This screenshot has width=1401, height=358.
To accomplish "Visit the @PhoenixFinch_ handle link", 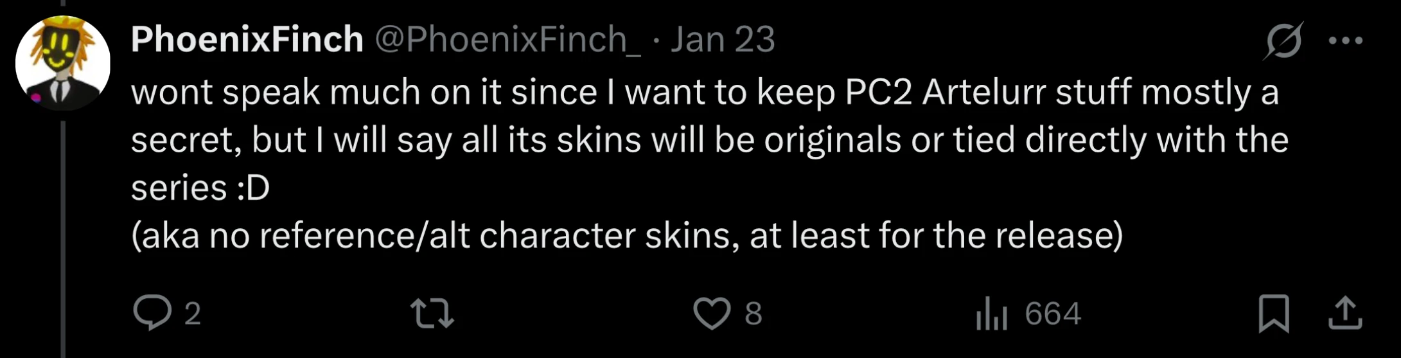I will (507, 40).
